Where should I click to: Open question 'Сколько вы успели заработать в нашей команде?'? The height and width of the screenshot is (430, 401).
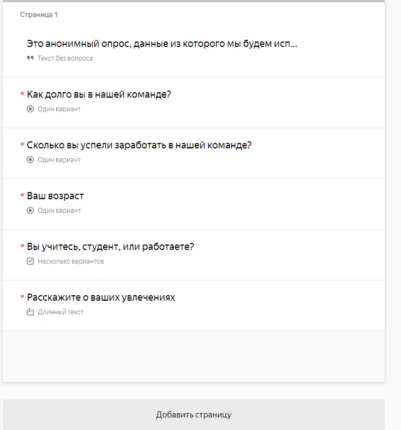(x=139, y=145)
